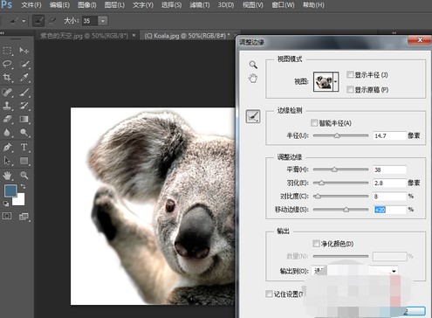This screenshot has width=432, height=318.
Task: Open the 视图 preview mode dropdown
Action: (x=336, y=82)
